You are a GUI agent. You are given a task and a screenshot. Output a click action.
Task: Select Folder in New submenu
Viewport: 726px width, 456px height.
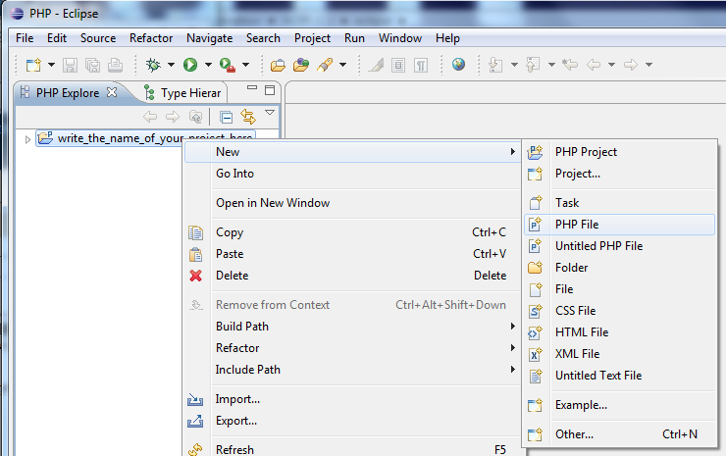(x=619, y=268)
